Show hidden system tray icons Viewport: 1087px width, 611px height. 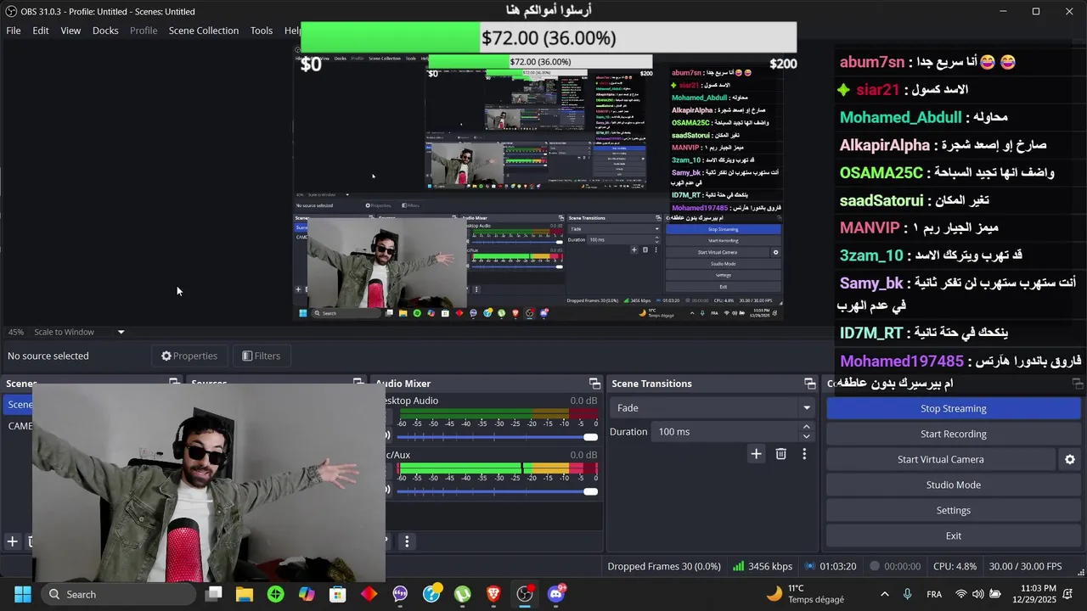pos(884,594)
